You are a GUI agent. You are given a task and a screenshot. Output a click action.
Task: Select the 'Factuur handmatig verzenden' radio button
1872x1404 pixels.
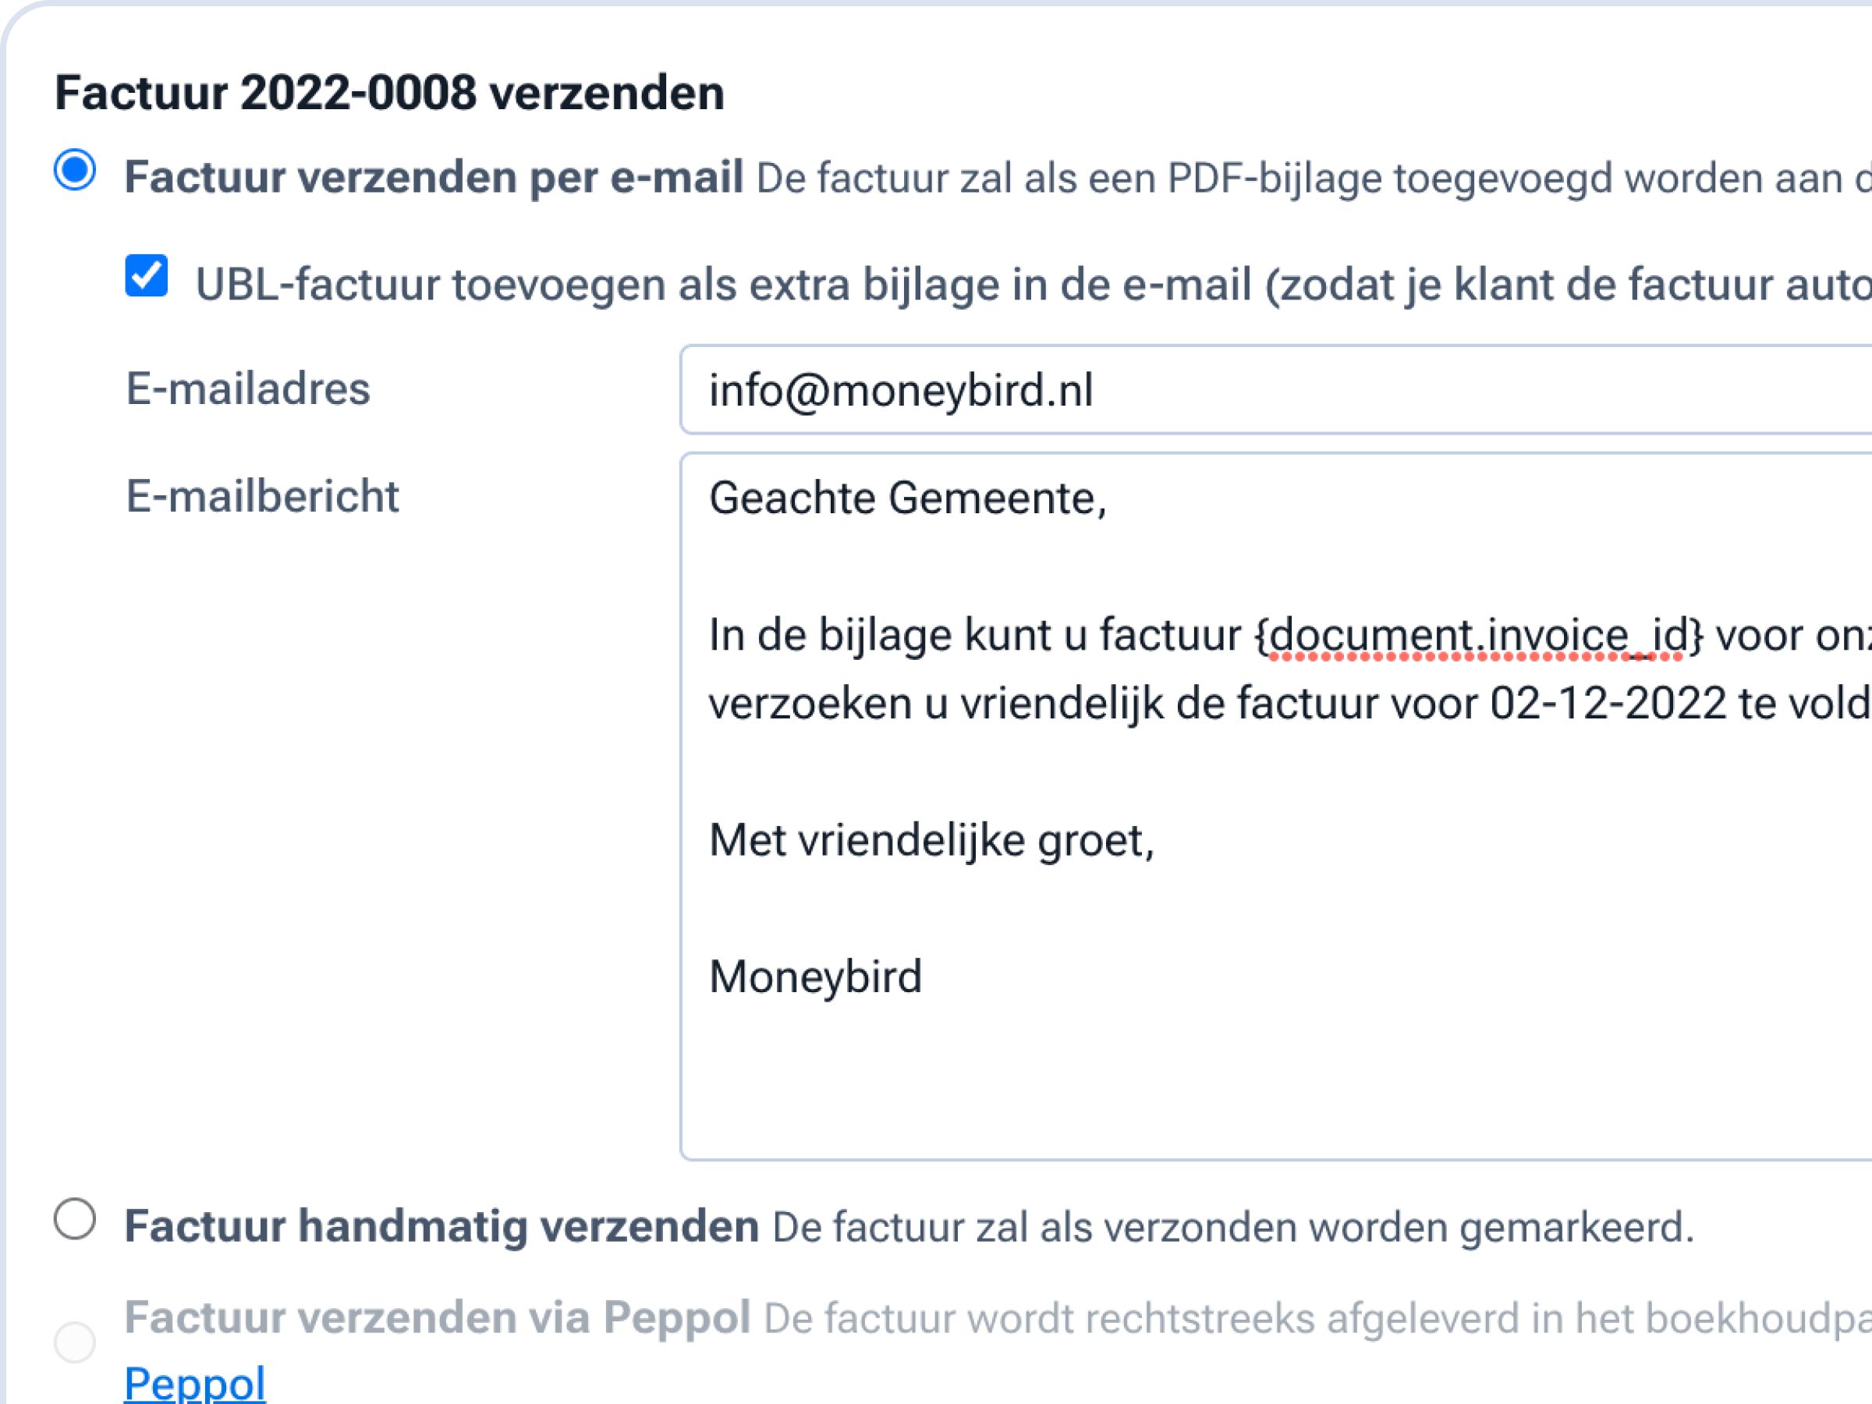[76, 1219]
